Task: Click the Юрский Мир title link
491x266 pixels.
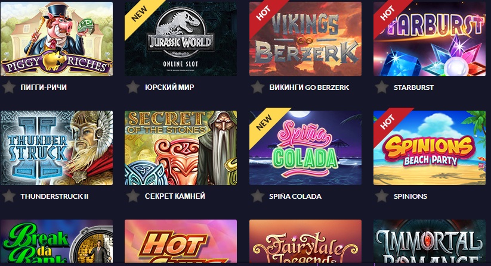Action: click(169, 87)
